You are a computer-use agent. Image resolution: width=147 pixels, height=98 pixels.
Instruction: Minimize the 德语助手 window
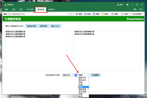point(132,5)
